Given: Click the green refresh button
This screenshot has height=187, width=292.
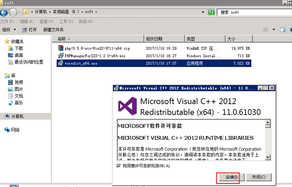Looking at the screenshot, I should [211, 12].
